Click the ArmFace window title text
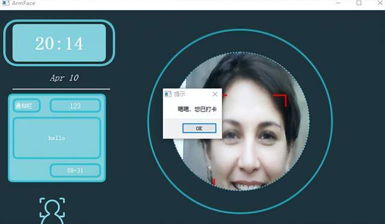Viewport: 385px width, 224px height. [x=23, y=3]
